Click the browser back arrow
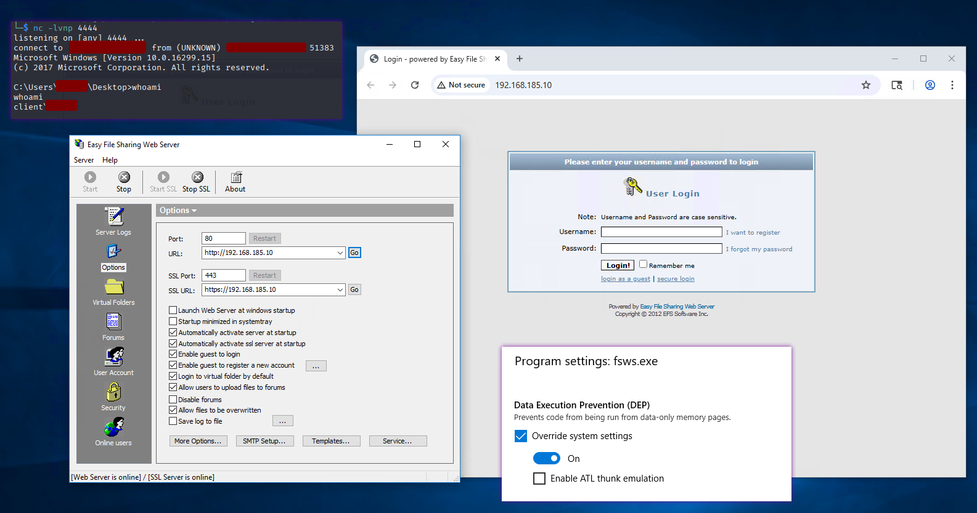Screen dimensions: 977x513 370,85
